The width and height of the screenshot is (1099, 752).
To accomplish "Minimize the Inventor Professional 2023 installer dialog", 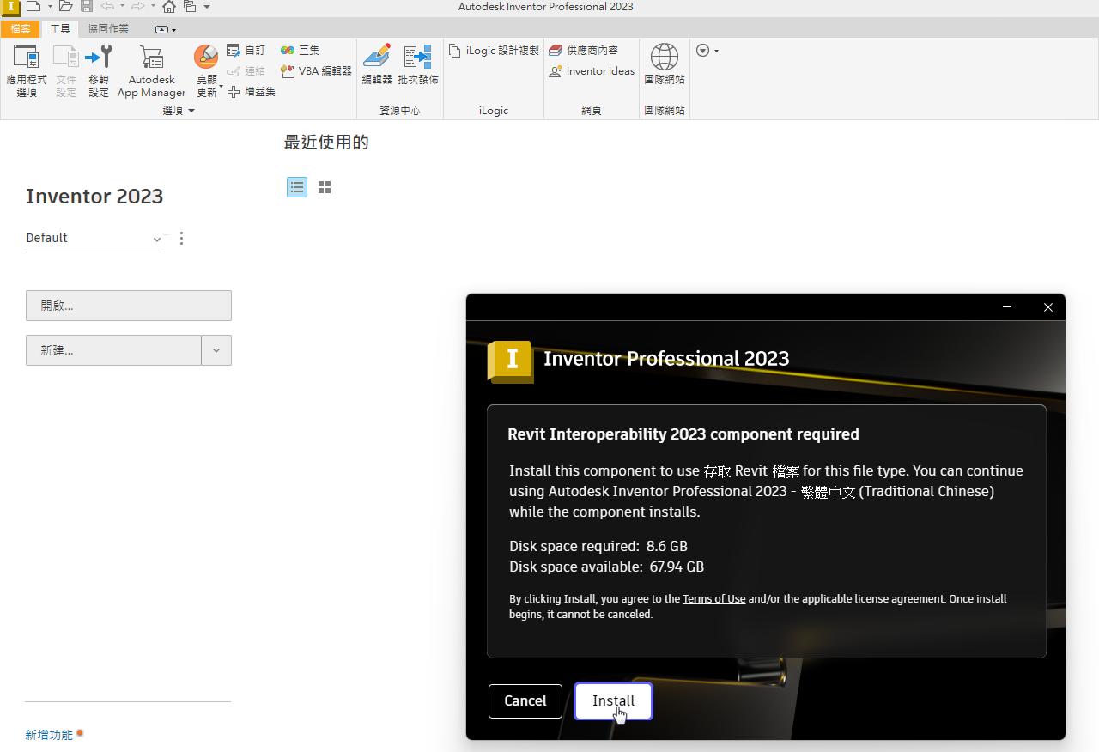I will point(1007,307).
